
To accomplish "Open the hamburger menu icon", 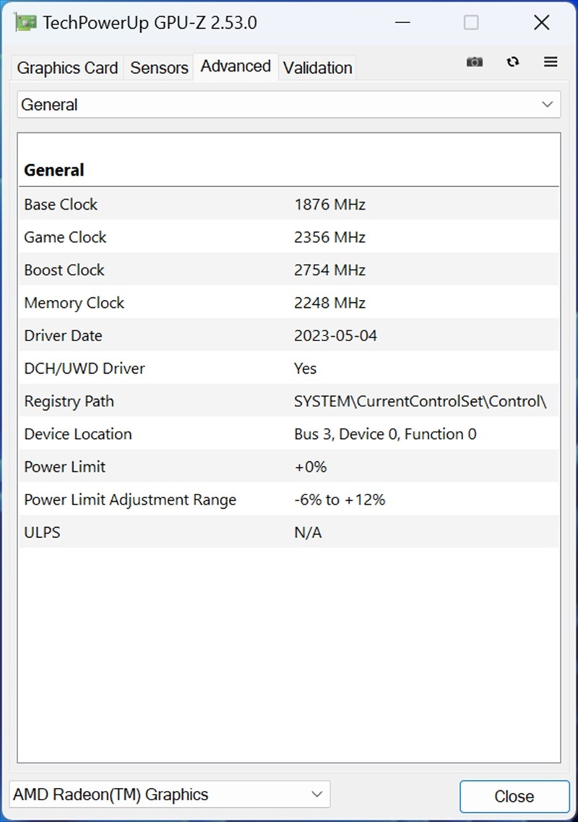I will click(x=551, y=62).
